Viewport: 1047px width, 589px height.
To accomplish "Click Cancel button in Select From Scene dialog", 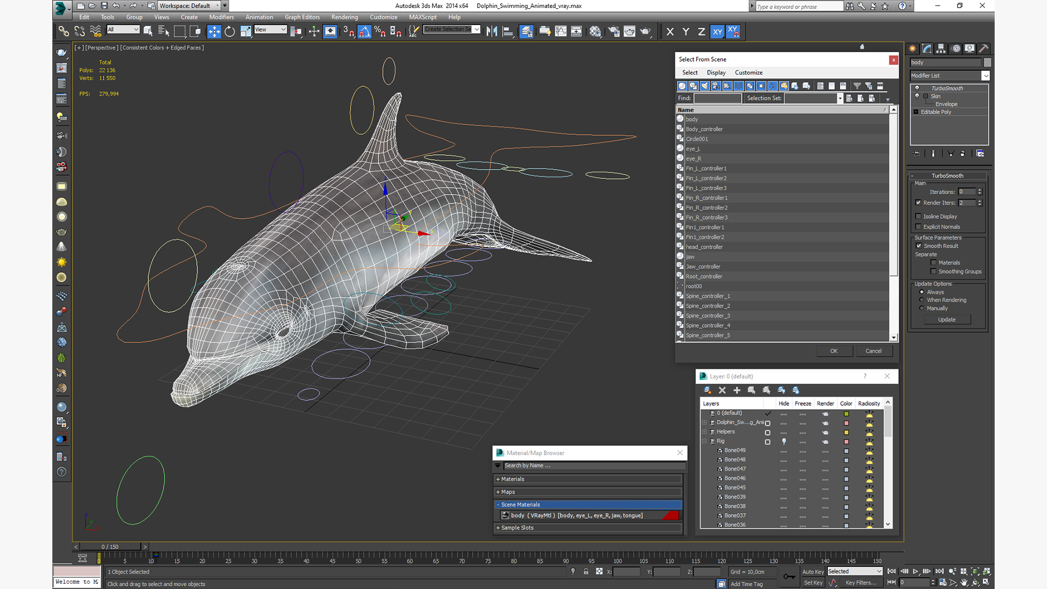I will [874, 351].
